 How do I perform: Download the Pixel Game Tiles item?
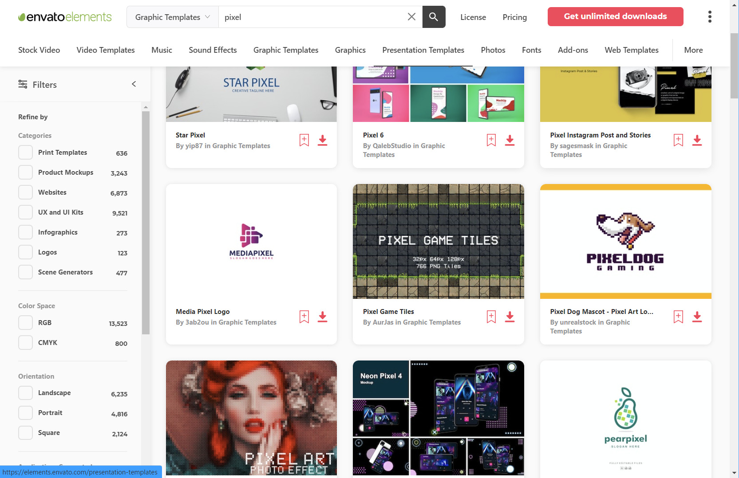(510, 317)
